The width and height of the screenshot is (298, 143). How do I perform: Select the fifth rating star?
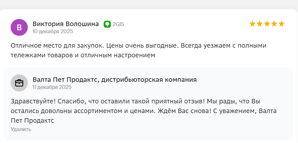coord(282,24)
